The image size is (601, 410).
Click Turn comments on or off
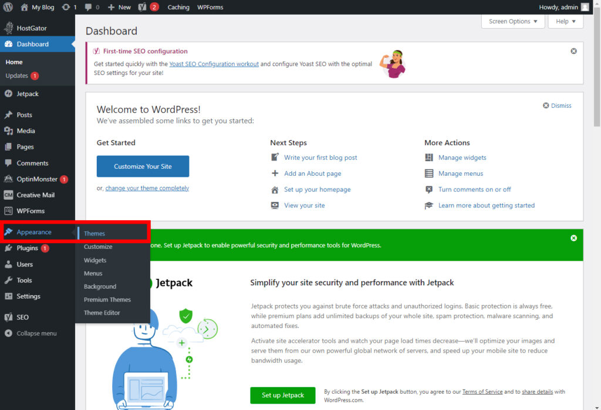[x=474, y=189]
